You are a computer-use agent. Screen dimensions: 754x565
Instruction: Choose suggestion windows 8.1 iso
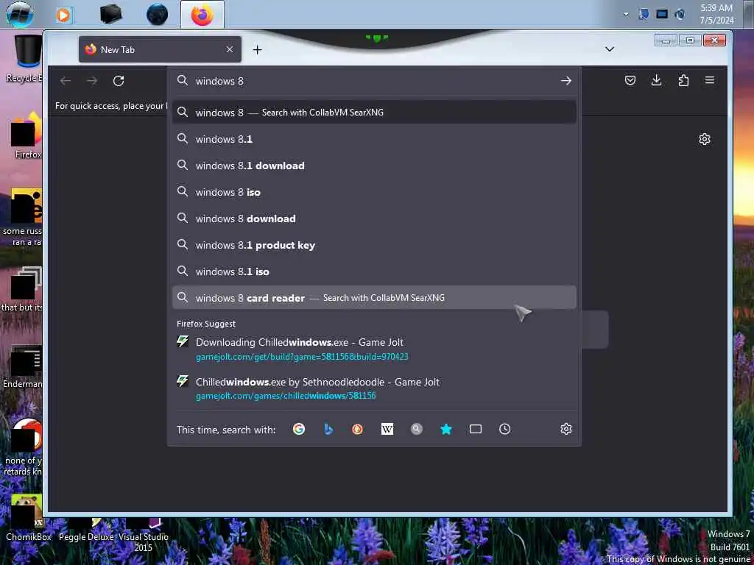pyautogui.click(x=374, y=271)
